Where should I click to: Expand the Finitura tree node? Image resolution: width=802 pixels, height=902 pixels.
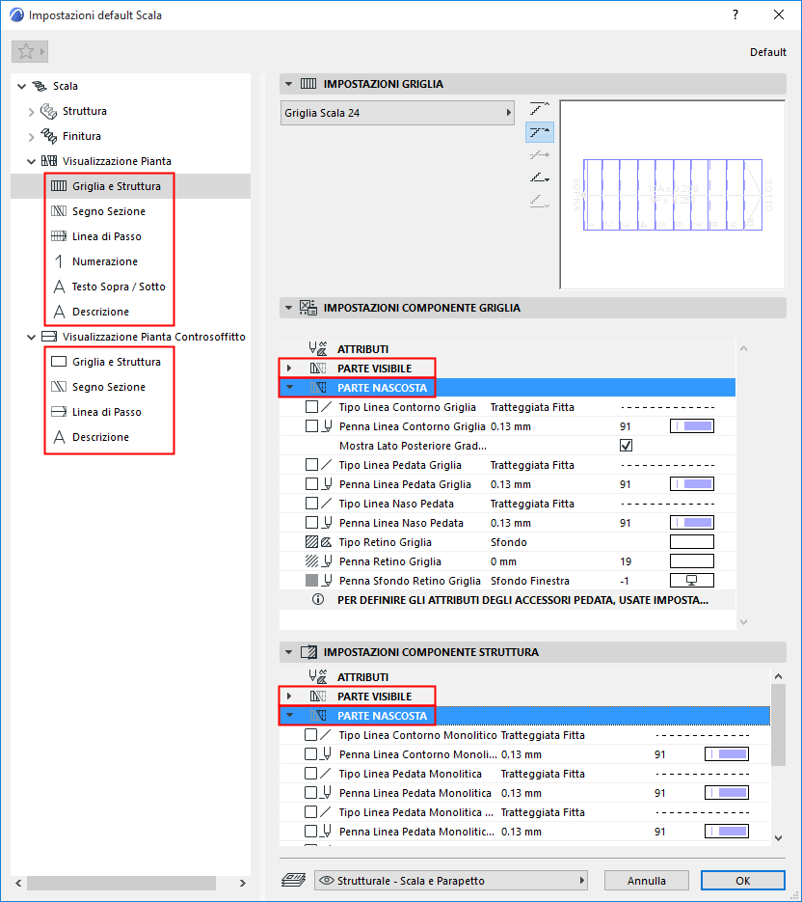(x=31, y=137)
